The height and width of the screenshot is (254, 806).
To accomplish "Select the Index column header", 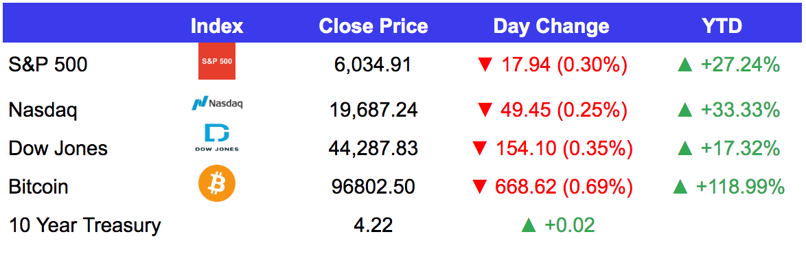I will pos(217,25).
